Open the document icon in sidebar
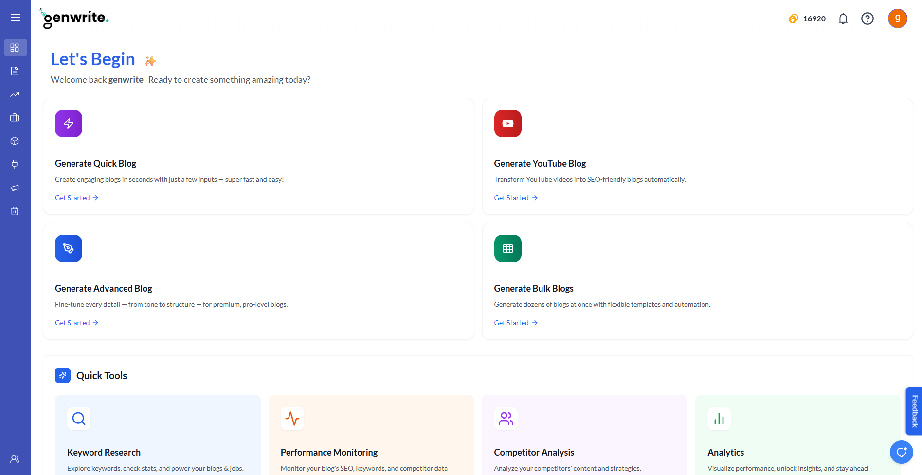Viewport: 922px width, 475px height. click(x=15, y=71)
